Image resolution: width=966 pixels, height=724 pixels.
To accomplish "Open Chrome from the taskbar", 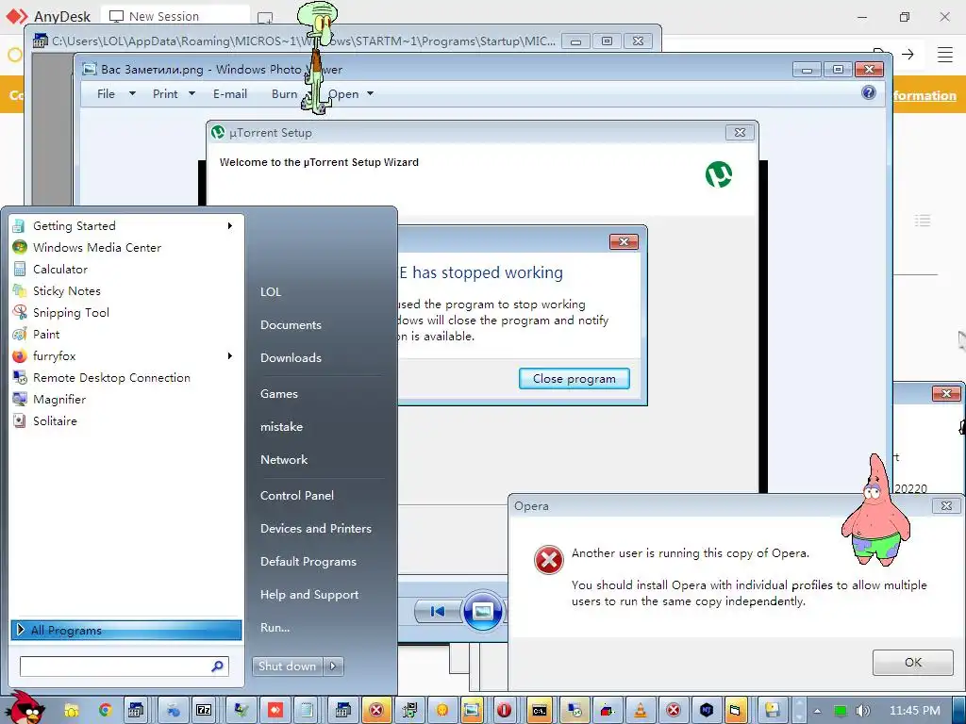I will click(106, 711).
